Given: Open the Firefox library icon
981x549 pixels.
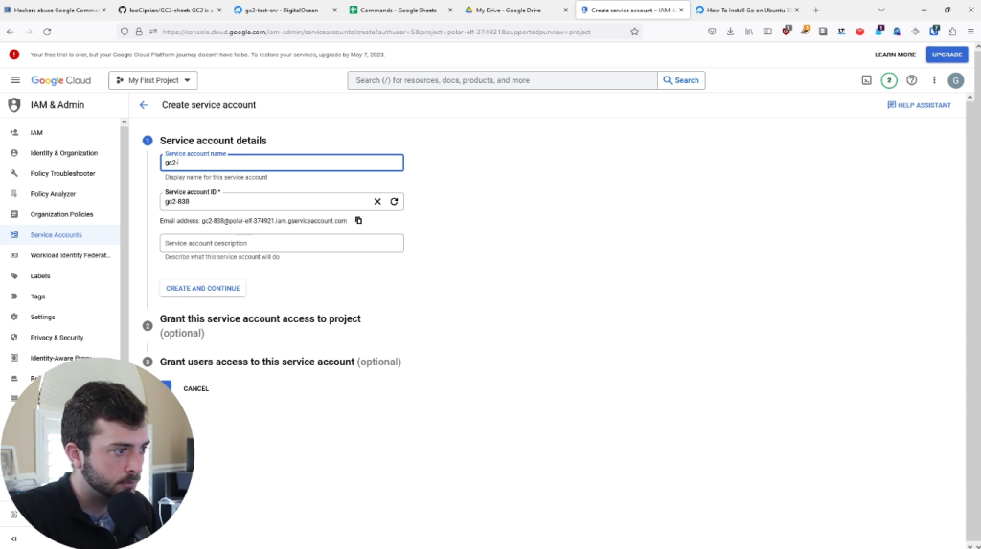Looking at the screenshot, I should 749,32.
